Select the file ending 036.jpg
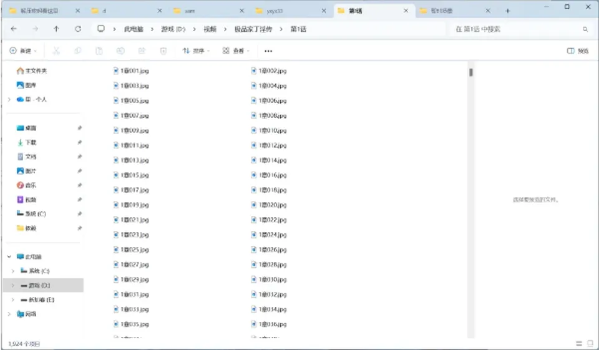599x350 pixels. (x=268, y=324)
